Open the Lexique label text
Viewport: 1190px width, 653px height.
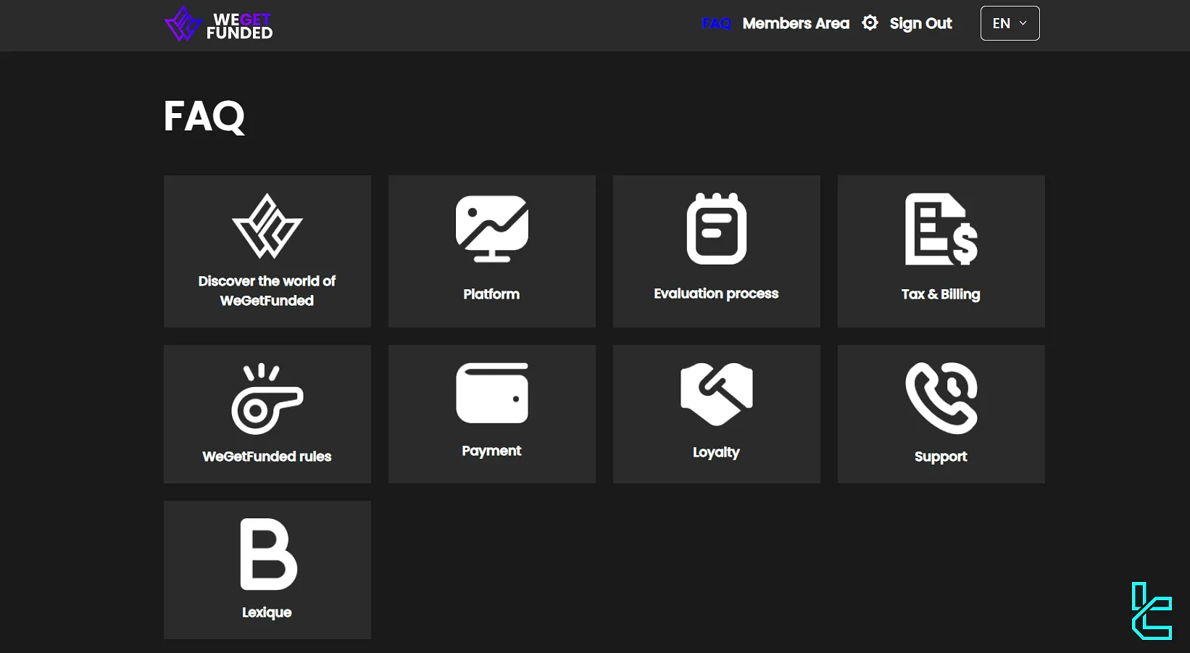(x=267, y=612)
